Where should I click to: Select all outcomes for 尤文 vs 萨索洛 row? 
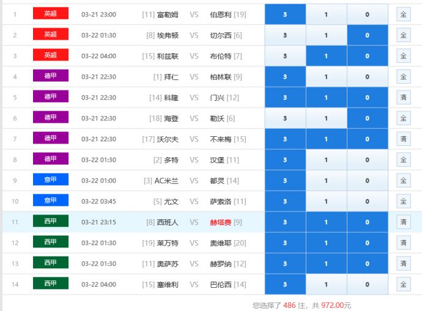point(403,202)
